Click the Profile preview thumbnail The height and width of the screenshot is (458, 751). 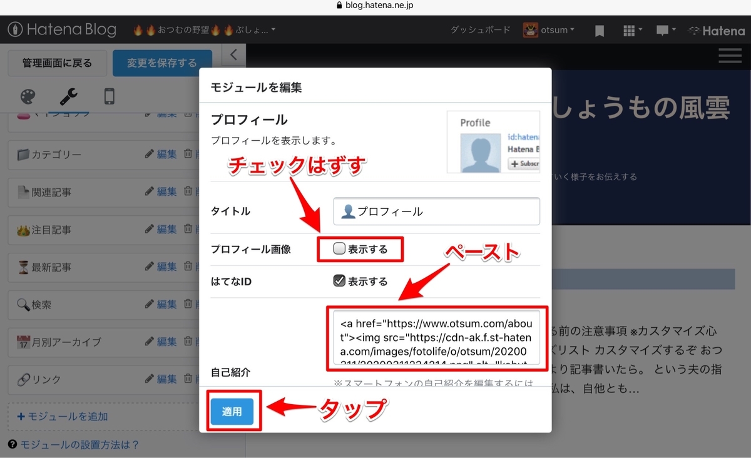pos(493,142)
